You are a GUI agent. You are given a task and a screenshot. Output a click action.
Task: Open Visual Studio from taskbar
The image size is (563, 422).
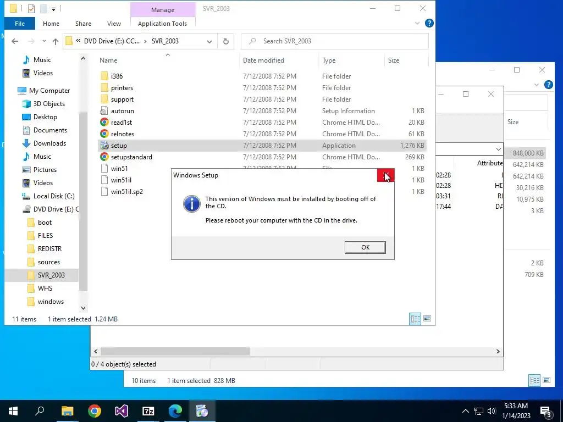click(x=122, y=411)
